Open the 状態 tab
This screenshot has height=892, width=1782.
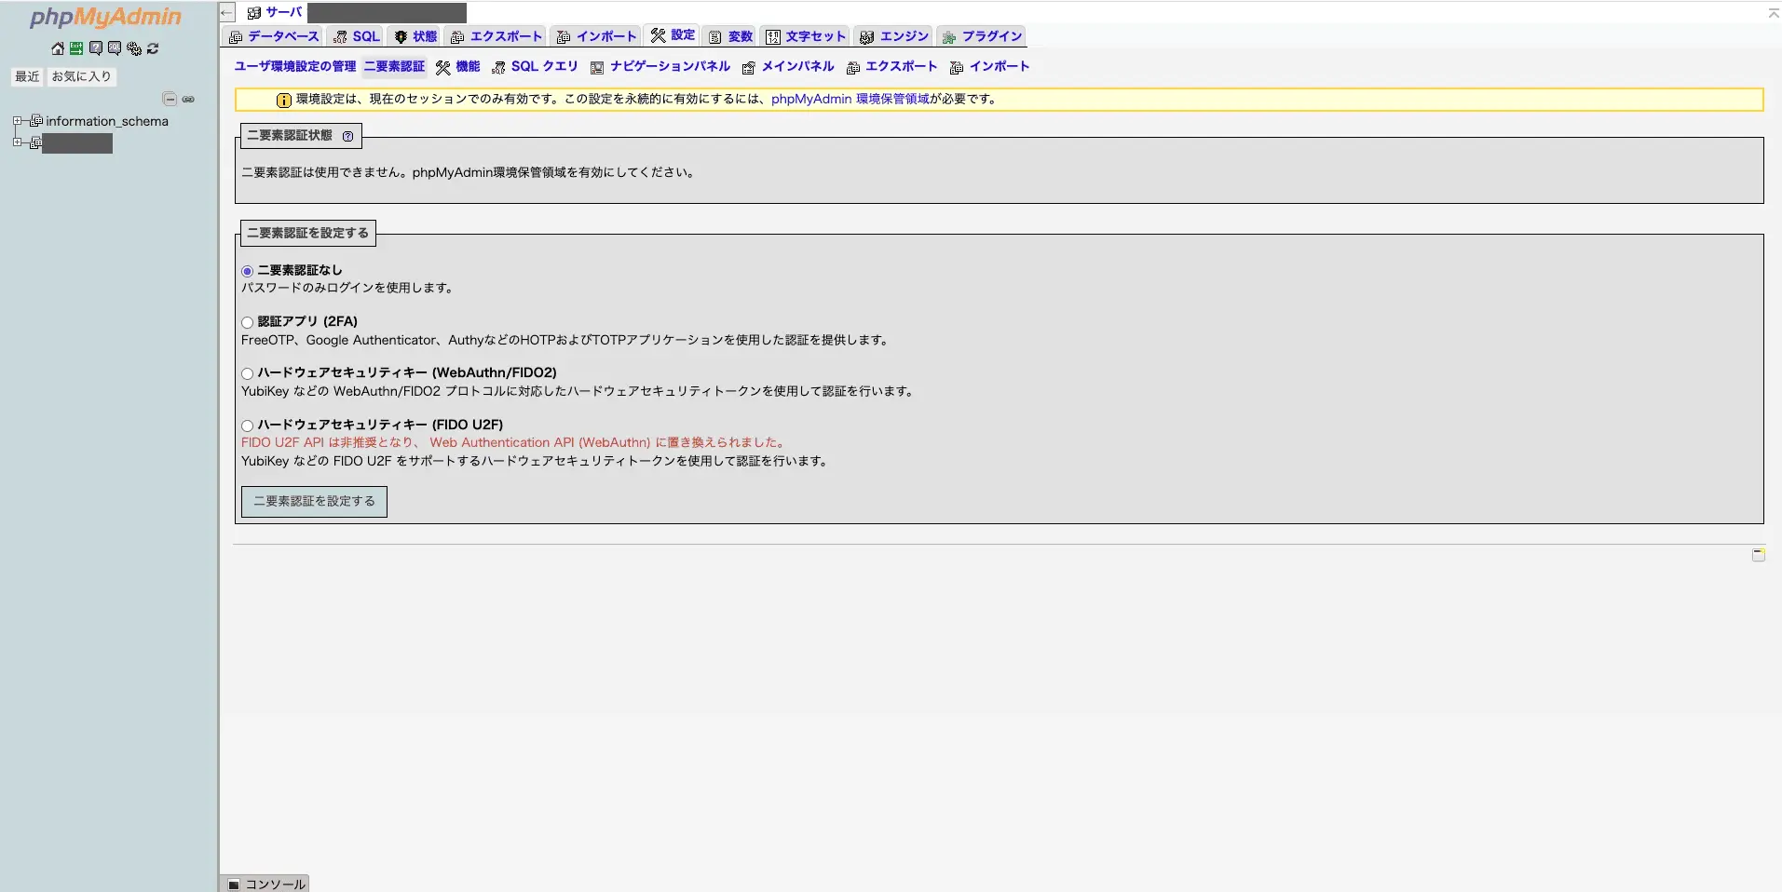(415, 36)
